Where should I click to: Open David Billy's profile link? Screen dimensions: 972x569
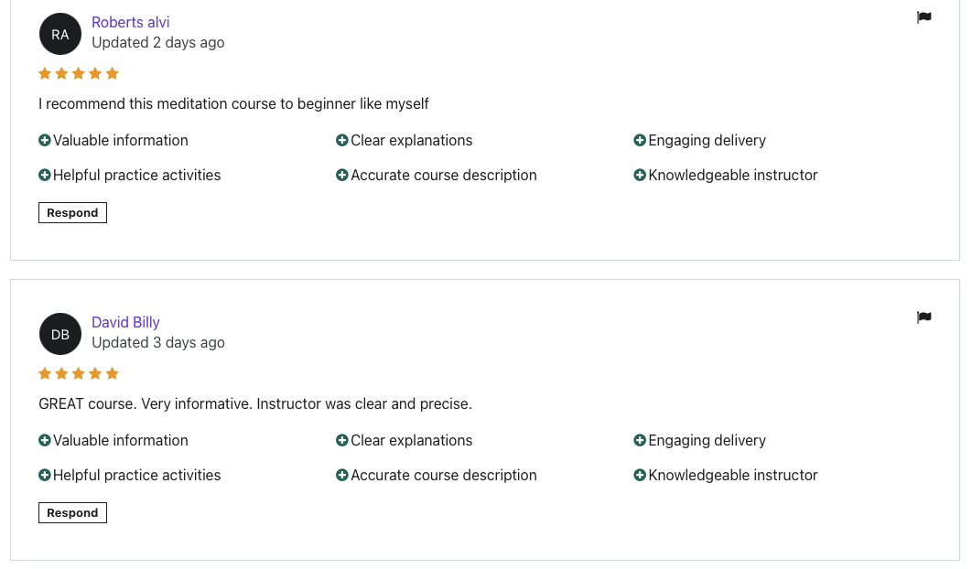pyautogui.click(x=125, y=322)
